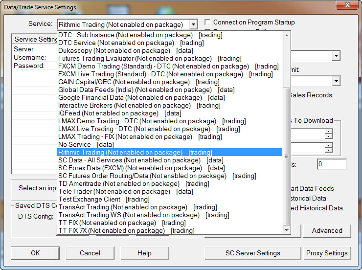Choose GAIN Capital/OEC service
This screenshot has width=362, height=270.
169,82
